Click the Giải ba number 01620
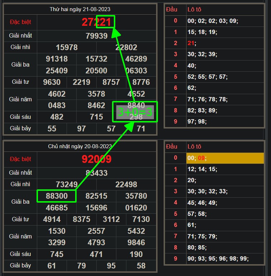This screenshot has height=276, width=271. click(x=136, y=208)
